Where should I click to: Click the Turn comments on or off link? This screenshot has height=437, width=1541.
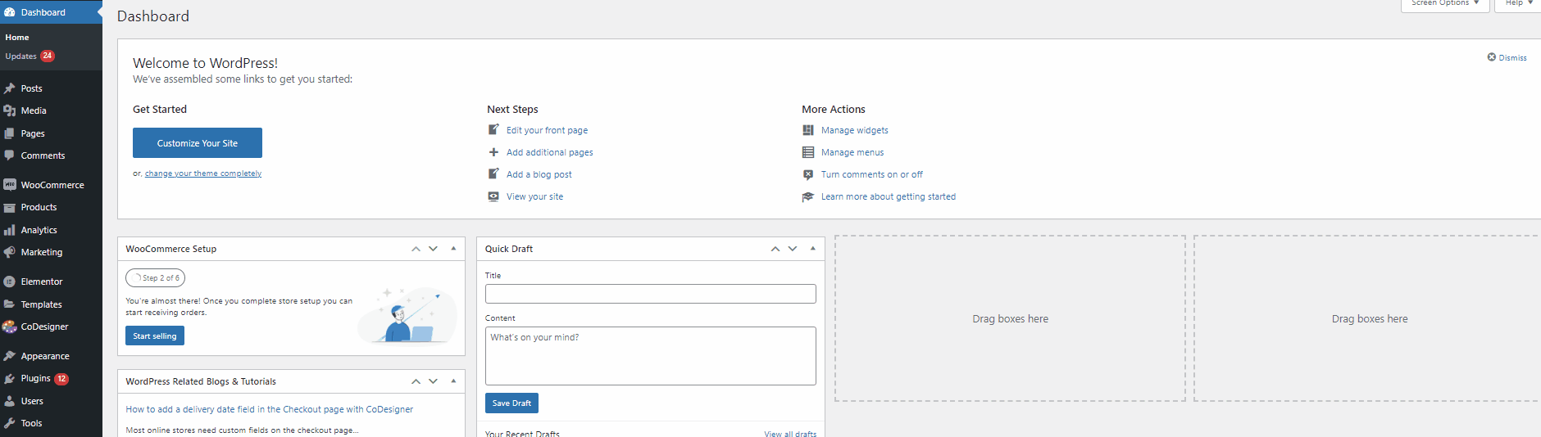click(871, 174)
